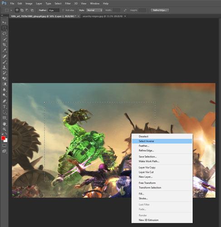This screenshot has width=221, height=227.
Task: Open the Help menu
Action: click(106, 4)
